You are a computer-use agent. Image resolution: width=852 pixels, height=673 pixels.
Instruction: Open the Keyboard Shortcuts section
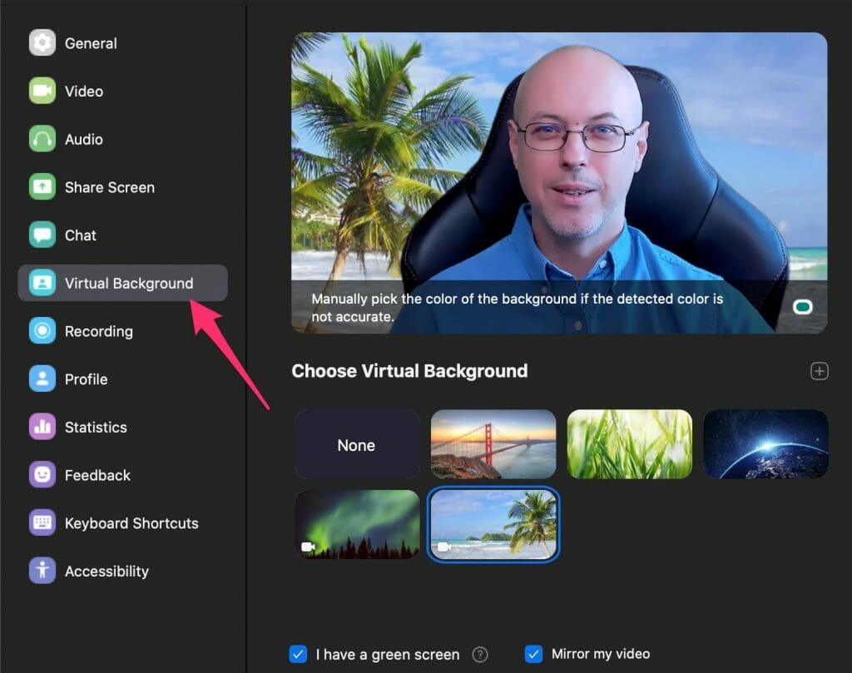[x=131, y=523]
